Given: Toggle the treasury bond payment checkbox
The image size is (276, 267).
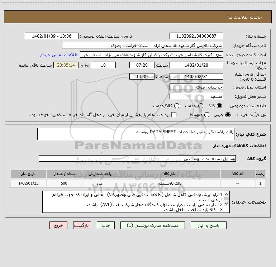Looking at the screenshot, I should pos(174,115).
